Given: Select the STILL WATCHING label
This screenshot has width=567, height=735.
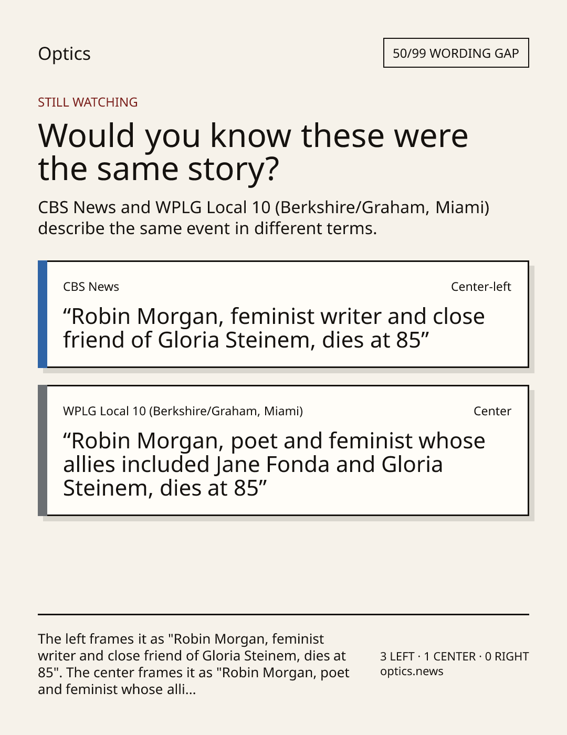Looking at the screenshot, I should coord(88,102).
